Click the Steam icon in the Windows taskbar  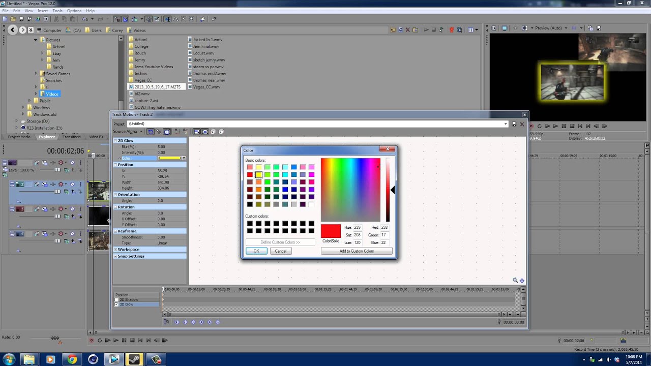[x=135, y=359]
